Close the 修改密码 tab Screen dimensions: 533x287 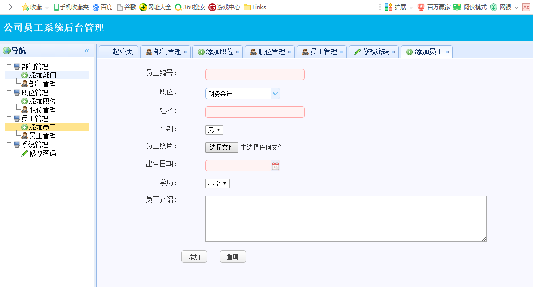394,52
